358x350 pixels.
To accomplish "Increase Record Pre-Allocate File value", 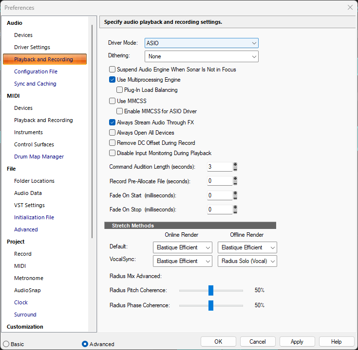I will (x=235, y=179).
